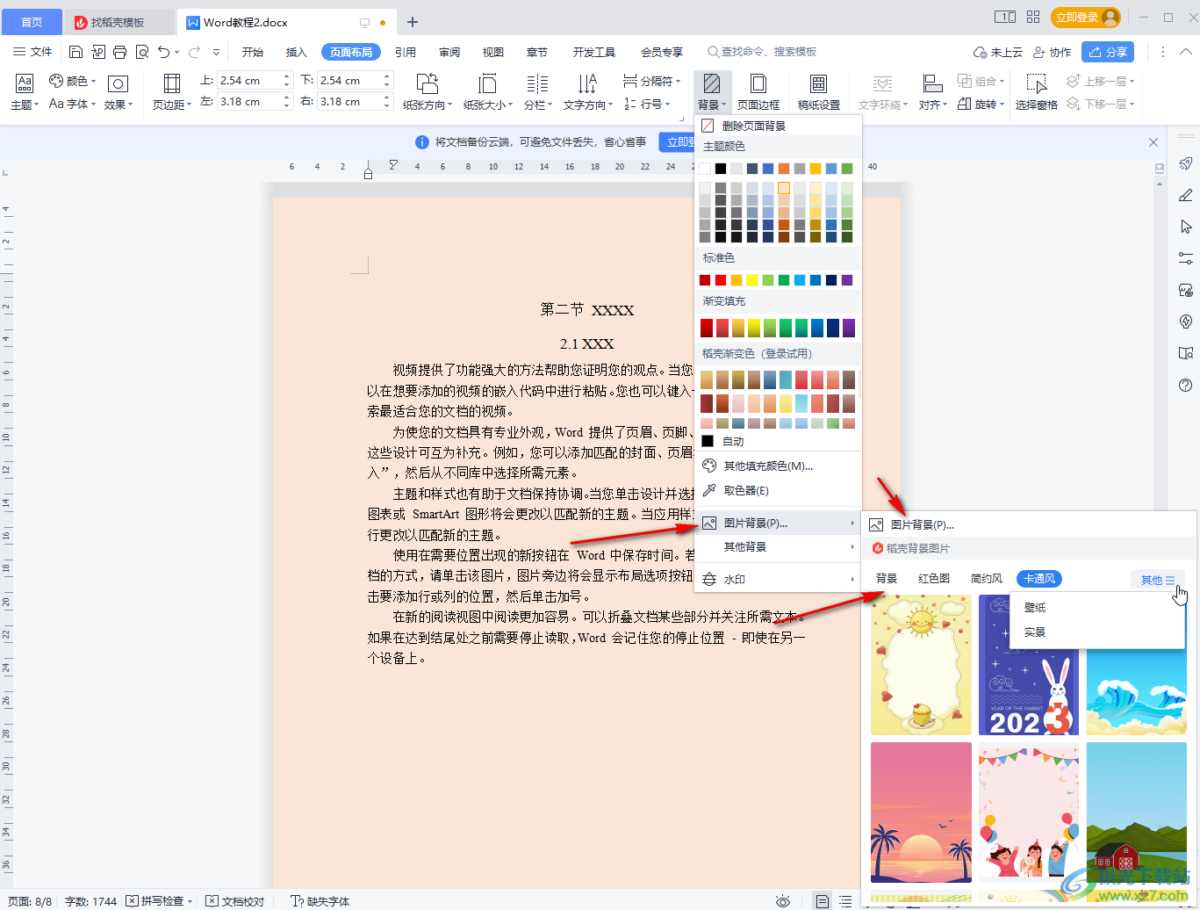This screenshot has height=910, width=1200.
Task: Click the Save icon in quick toolbar
Action: coord(75,52)
